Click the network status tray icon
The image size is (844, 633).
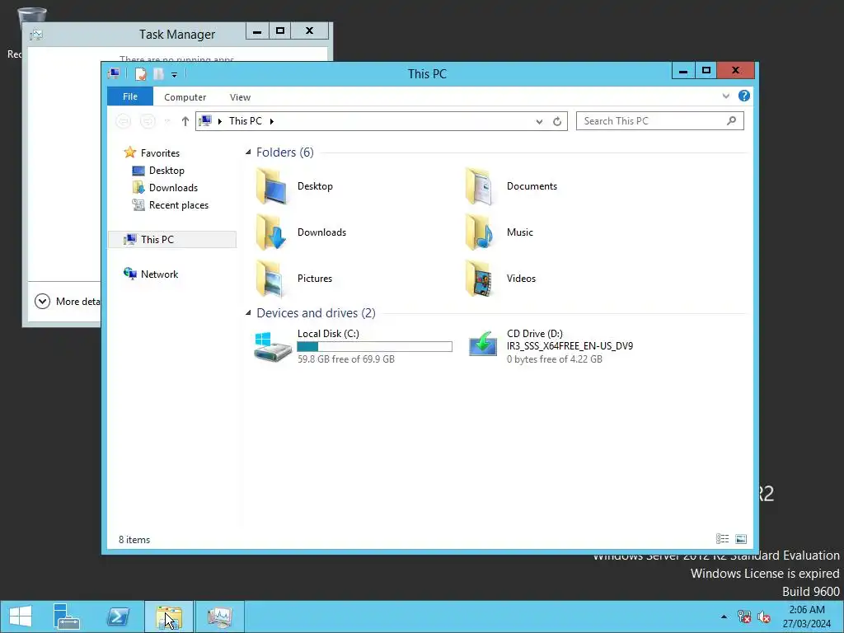(x=744, y=617)
